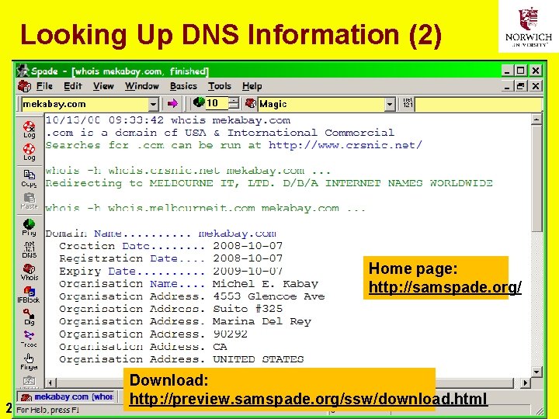Click the 'Michel E. Kabay' organisation name text
Screen dimensions: 559x419
[266, 284]
